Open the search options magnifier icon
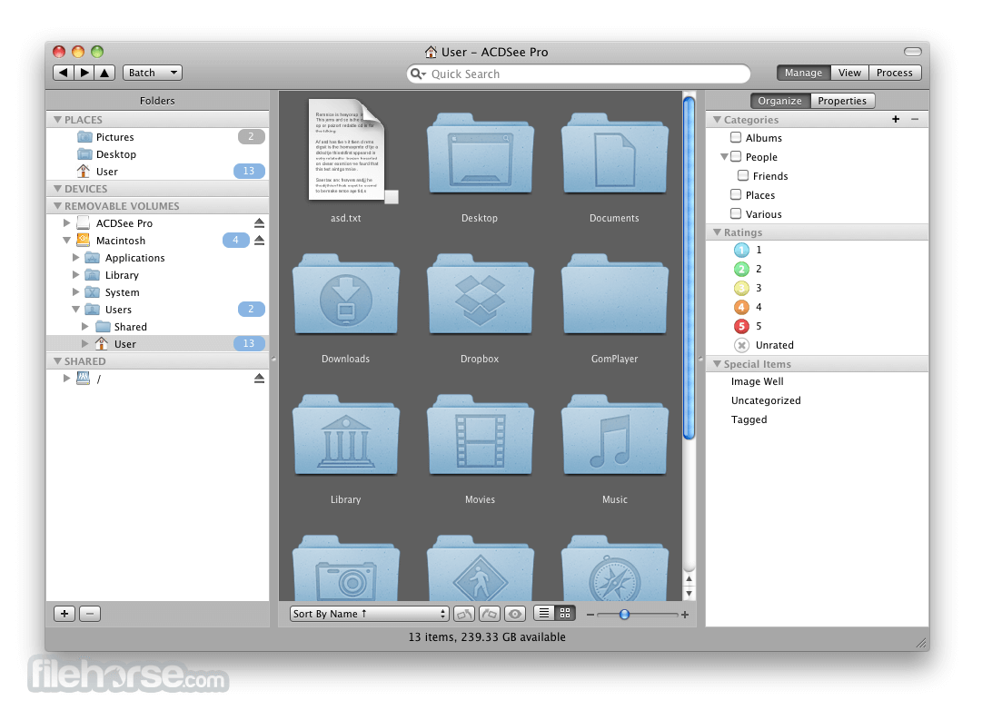Image resolution: width=992 pixels, height=720 pixels. [418, 74]
